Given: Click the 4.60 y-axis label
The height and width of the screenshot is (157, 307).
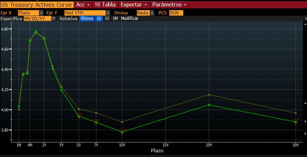Looking at the screenshot, I should point(5,49).
